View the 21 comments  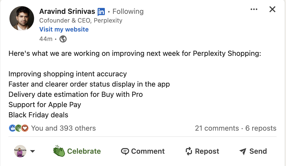pyautogui.click(x=217, y=128)
